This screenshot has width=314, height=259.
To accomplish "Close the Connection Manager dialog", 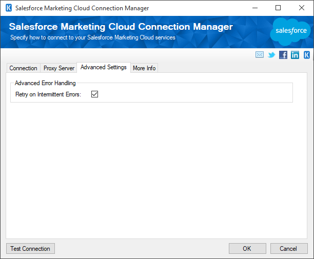I will [x=302, y=8].
